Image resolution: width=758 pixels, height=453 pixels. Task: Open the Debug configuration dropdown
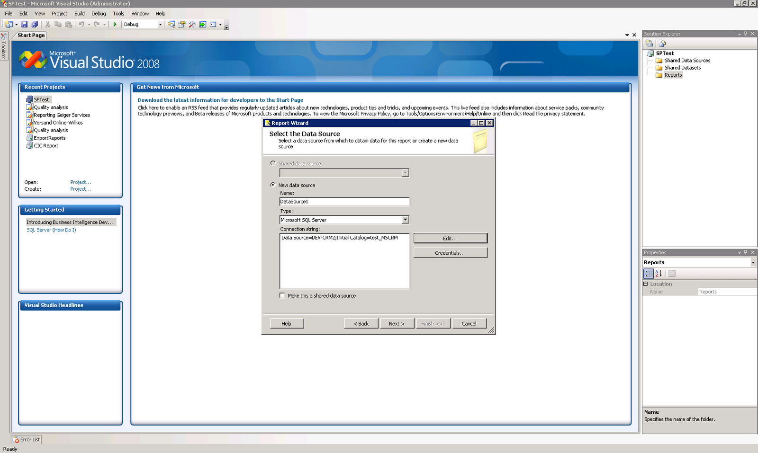pos(160,25)
